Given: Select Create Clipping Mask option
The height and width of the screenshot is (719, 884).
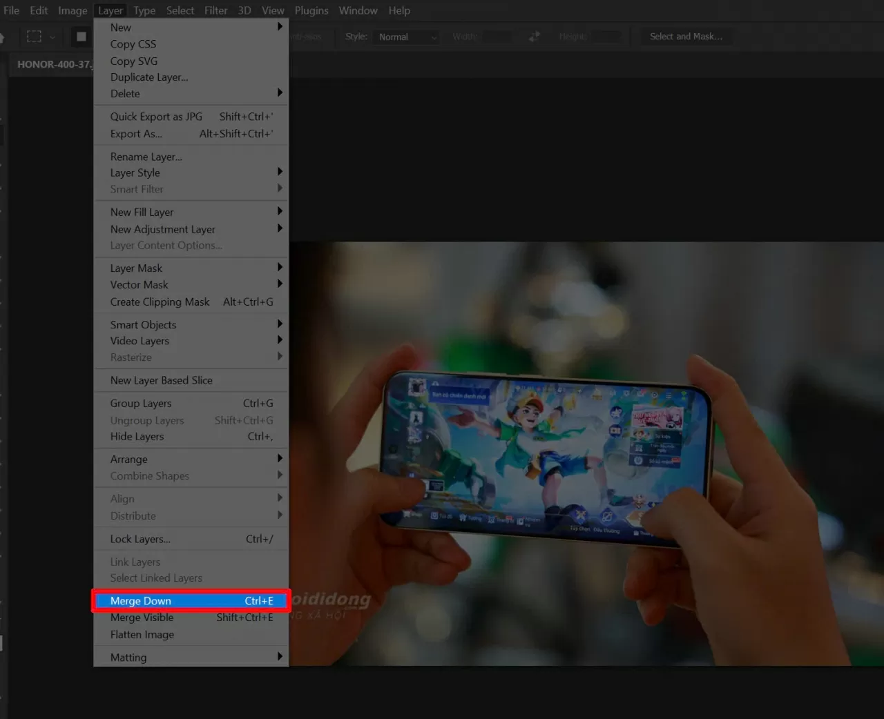Looking at the screenshot, I should pos(160,302).
